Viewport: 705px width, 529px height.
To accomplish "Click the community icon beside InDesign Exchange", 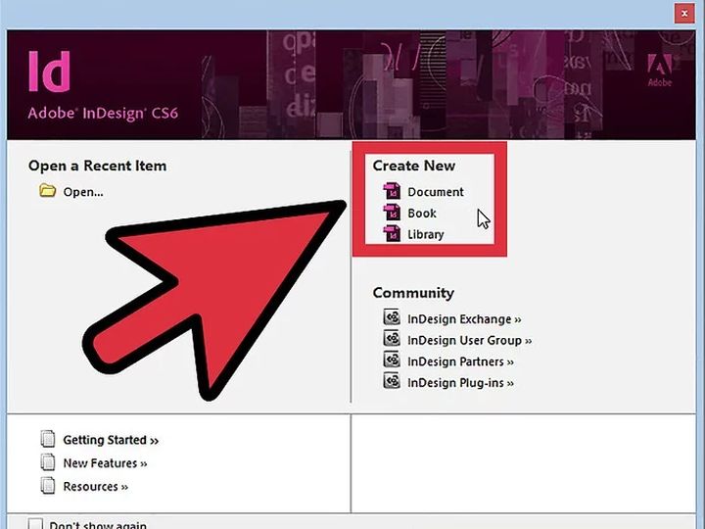I will point(392,317).
